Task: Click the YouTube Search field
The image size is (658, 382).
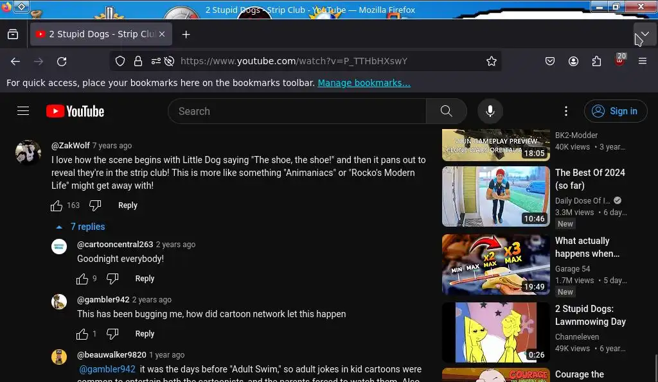Action: tap(297, 111)
